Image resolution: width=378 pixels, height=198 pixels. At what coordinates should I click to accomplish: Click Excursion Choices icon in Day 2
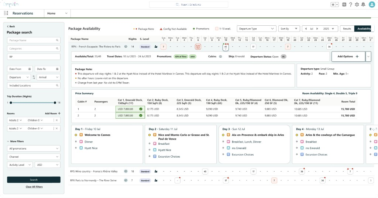click(155, 156)
